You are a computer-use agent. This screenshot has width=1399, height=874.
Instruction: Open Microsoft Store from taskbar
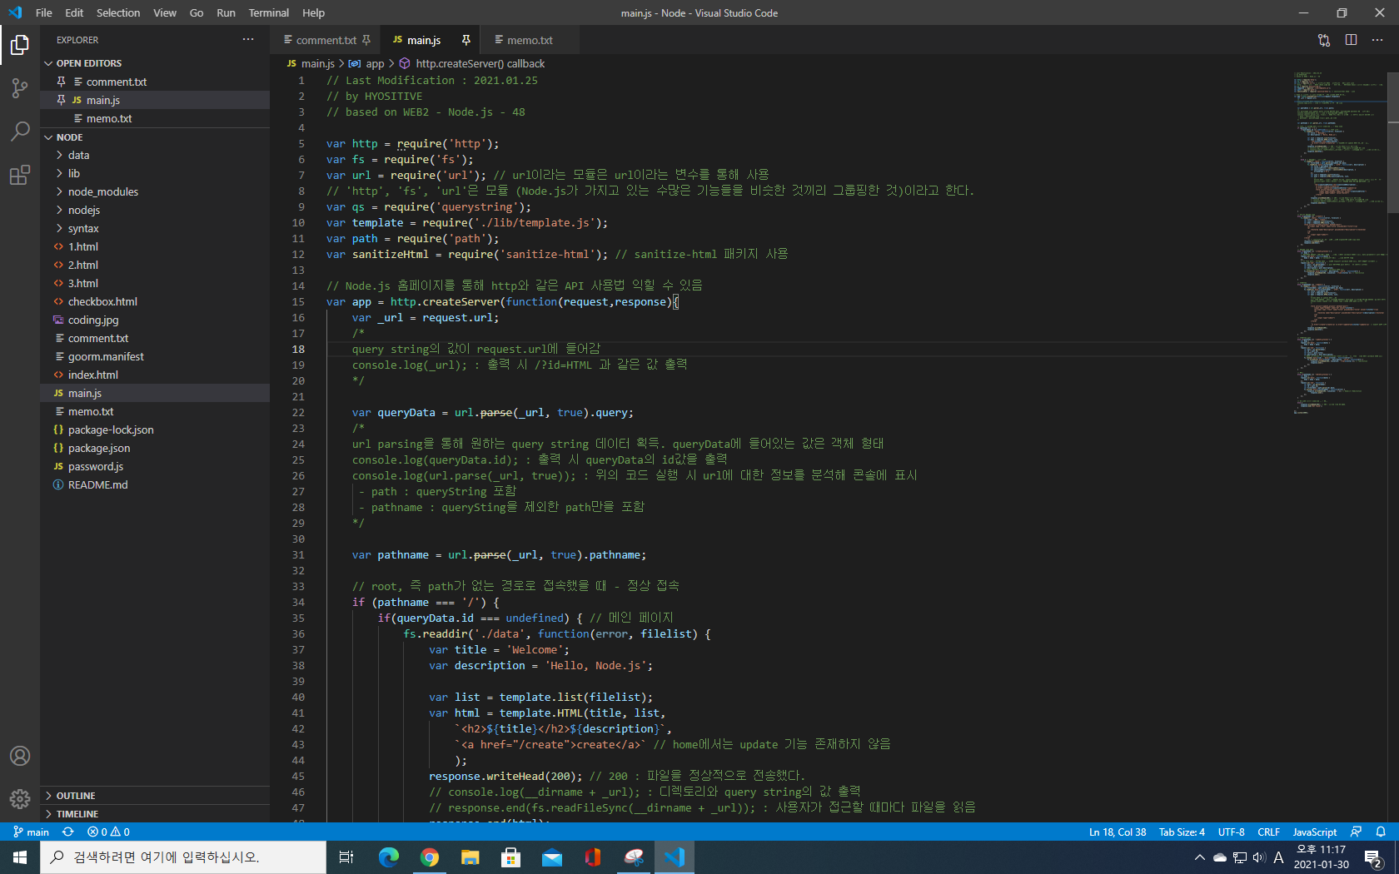[x=510, y=857]
